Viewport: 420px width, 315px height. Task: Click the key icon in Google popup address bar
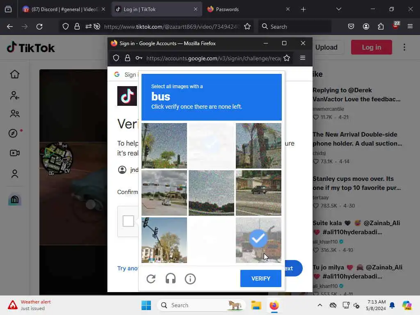click(x=139, y=58)
